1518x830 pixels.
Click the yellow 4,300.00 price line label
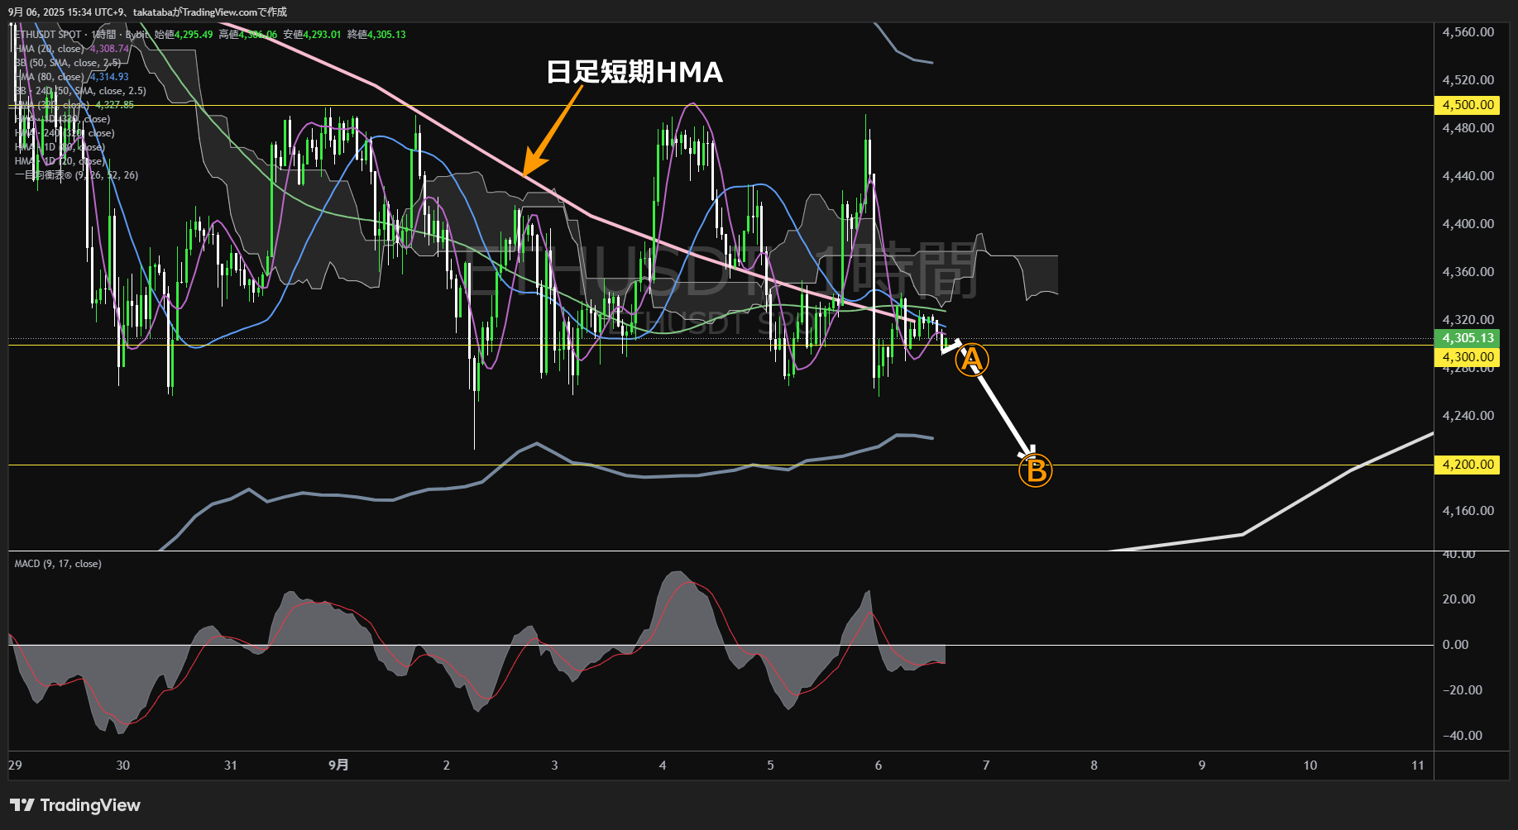pos(1468,357)
